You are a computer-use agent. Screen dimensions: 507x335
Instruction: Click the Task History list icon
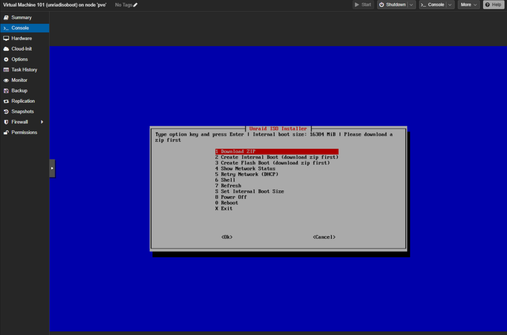click(6, 70)
